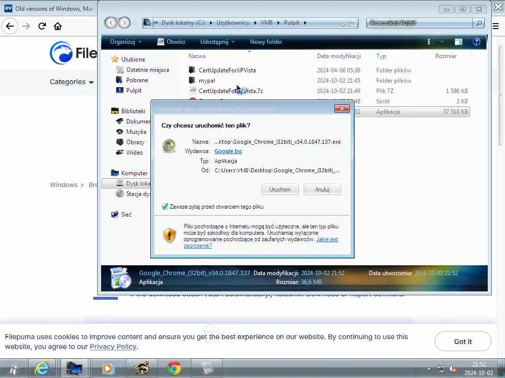Toggle the preview pane icon
The width and height of the screenshot is (505, 378).
click(458, 42)
